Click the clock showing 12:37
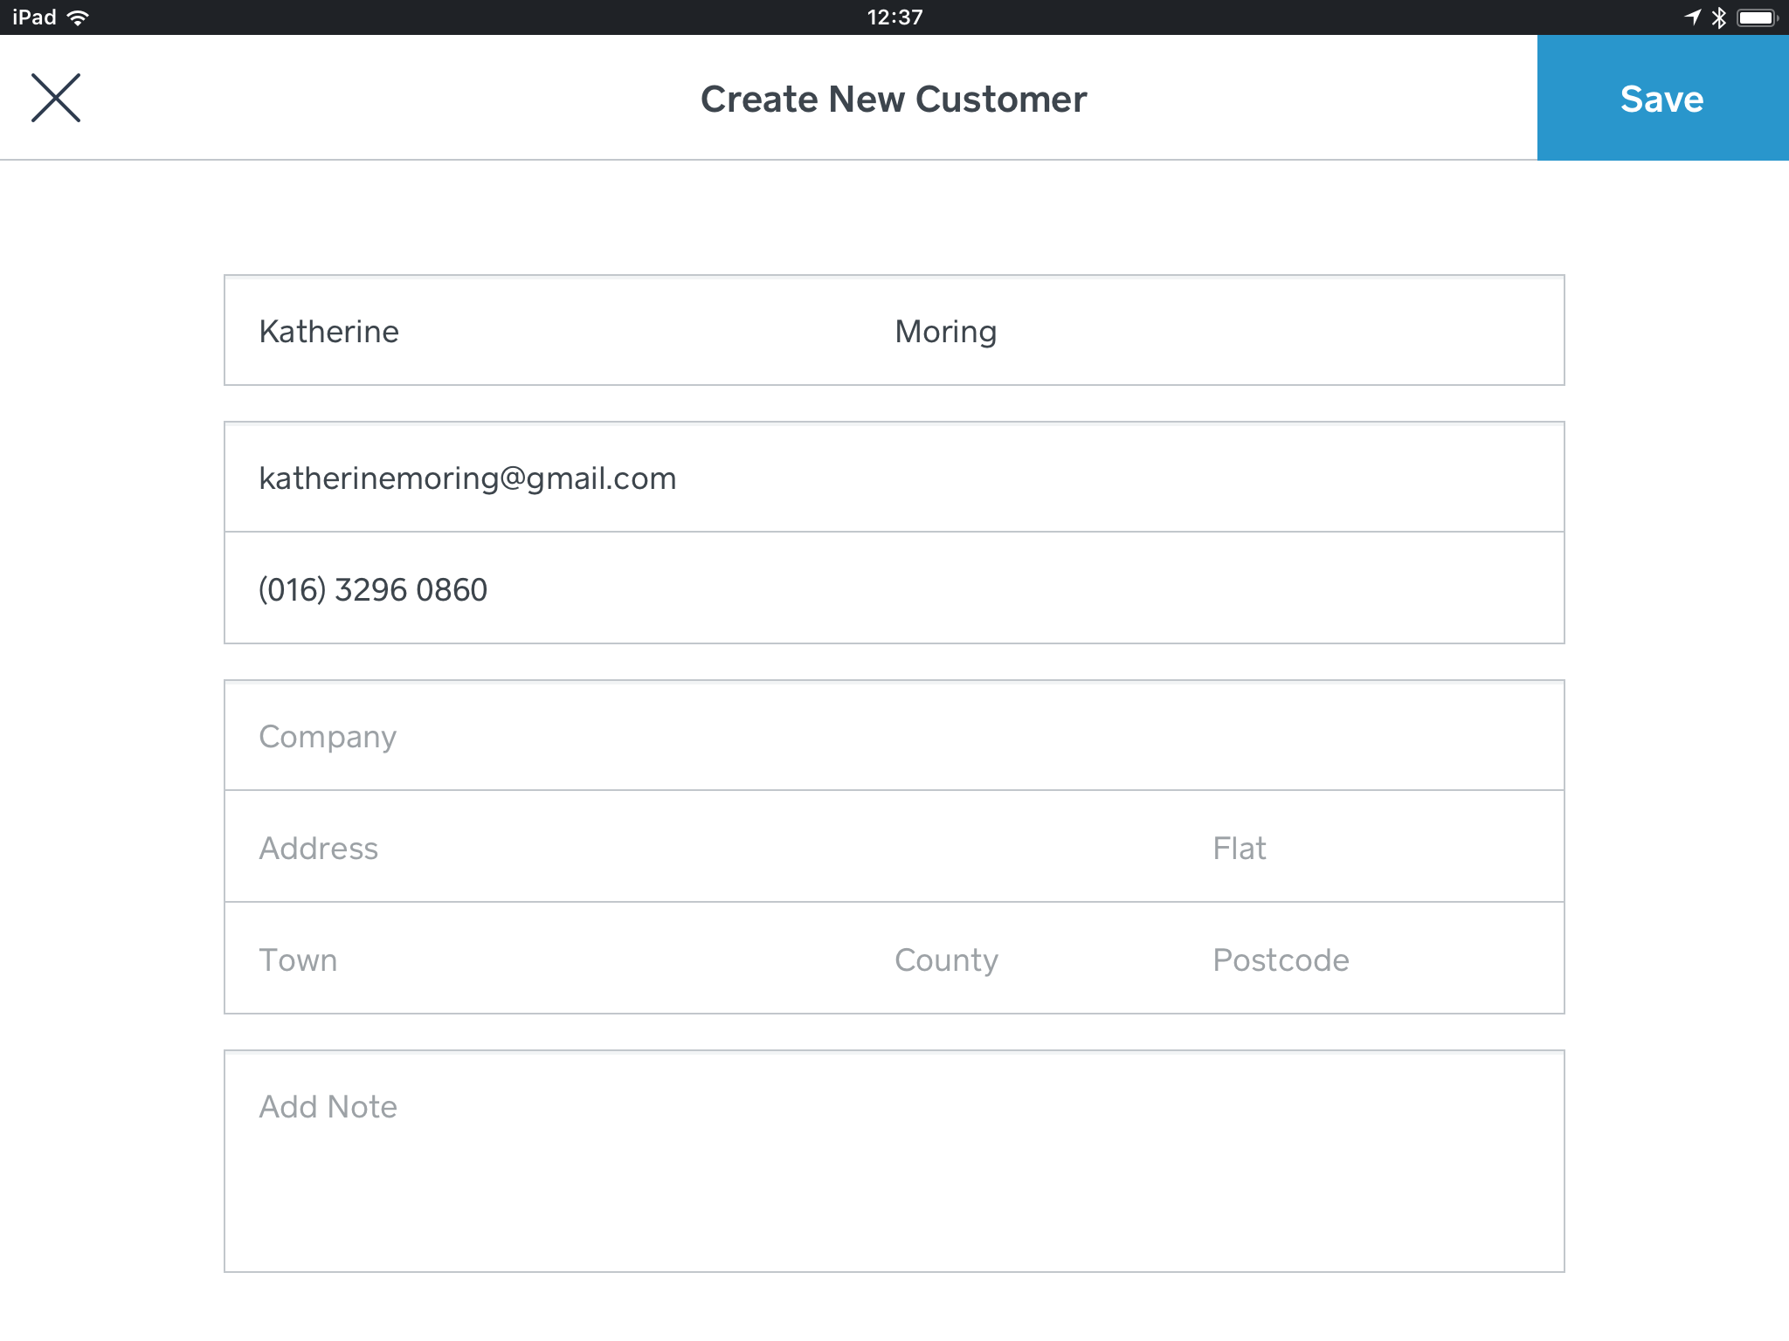The width and height of the screenshot is (1789, 1341). coord(894,15)
